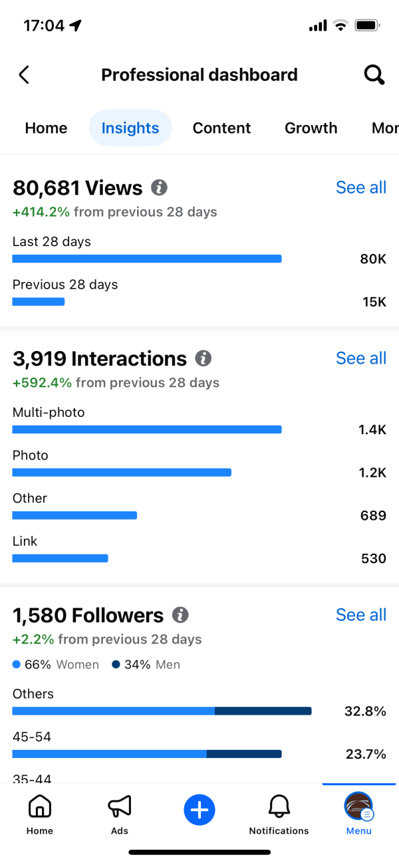The width and height of the screenshot is (399, 863).
Task: Open Ads megaphone icon
Action: tap(120, 814)
